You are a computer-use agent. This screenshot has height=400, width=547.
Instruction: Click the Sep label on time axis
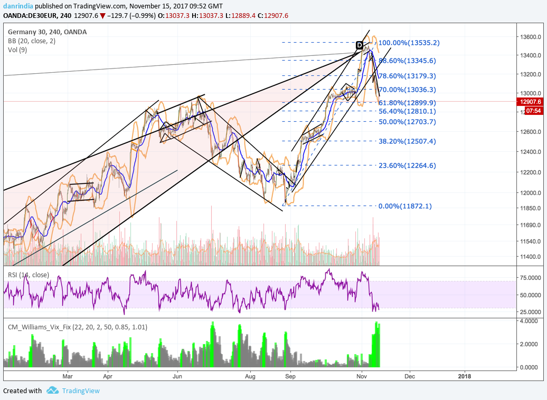click(290, 376)
